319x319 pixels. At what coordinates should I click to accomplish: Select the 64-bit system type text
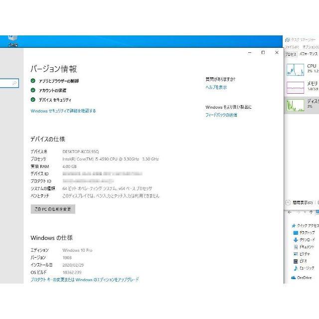coord(107,188)
